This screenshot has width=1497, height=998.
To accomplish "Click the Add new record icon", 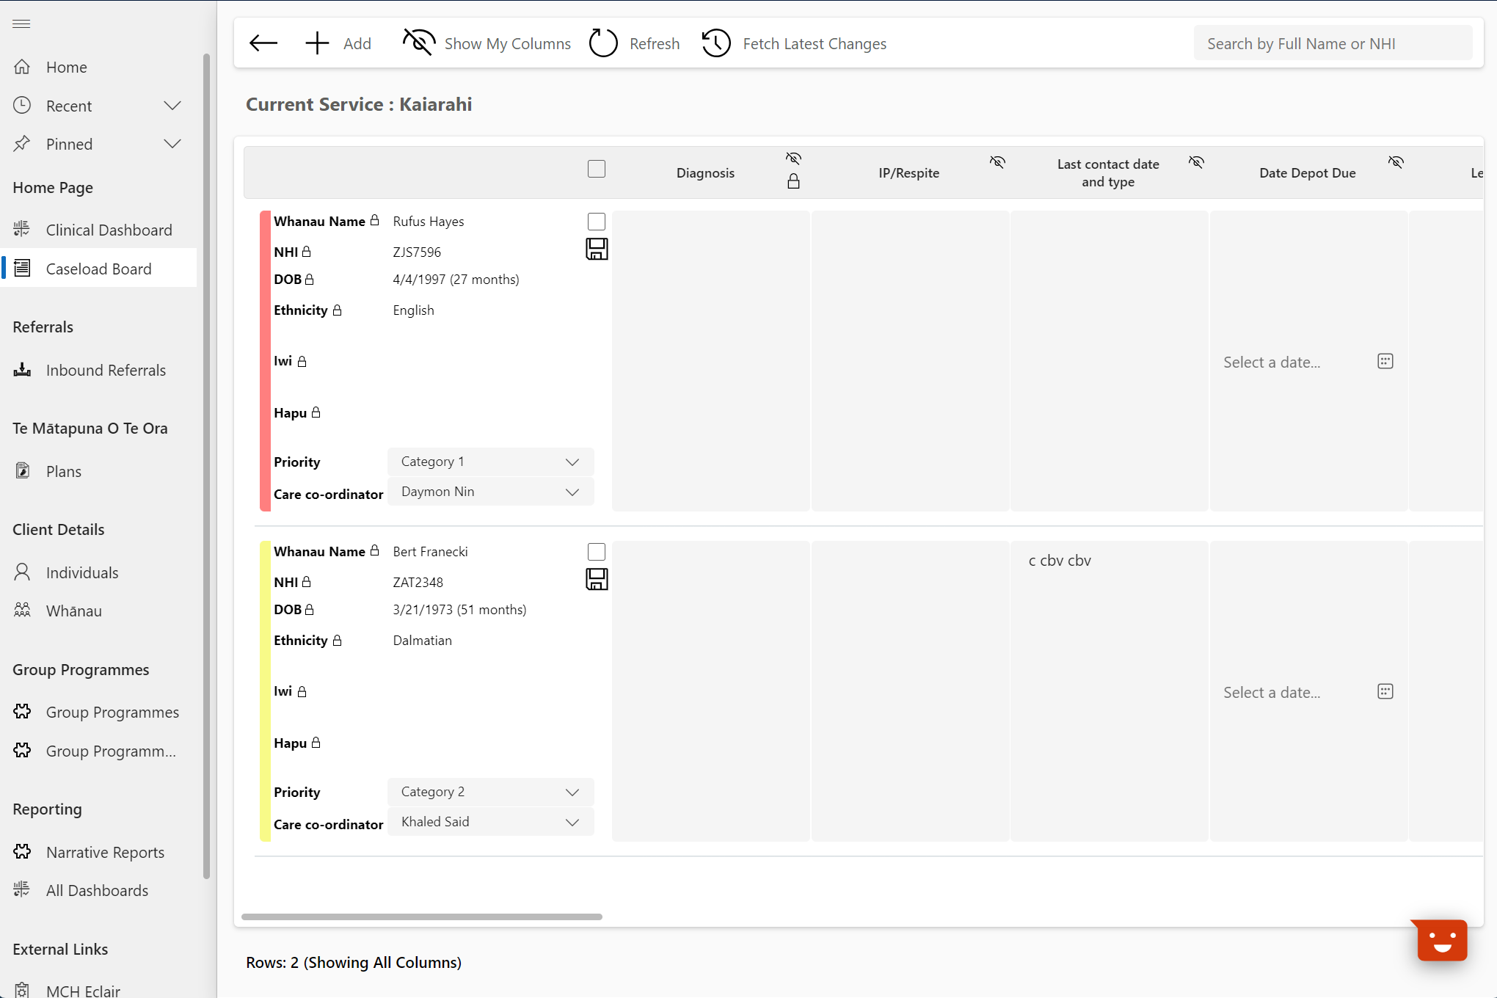I will 316,43.
